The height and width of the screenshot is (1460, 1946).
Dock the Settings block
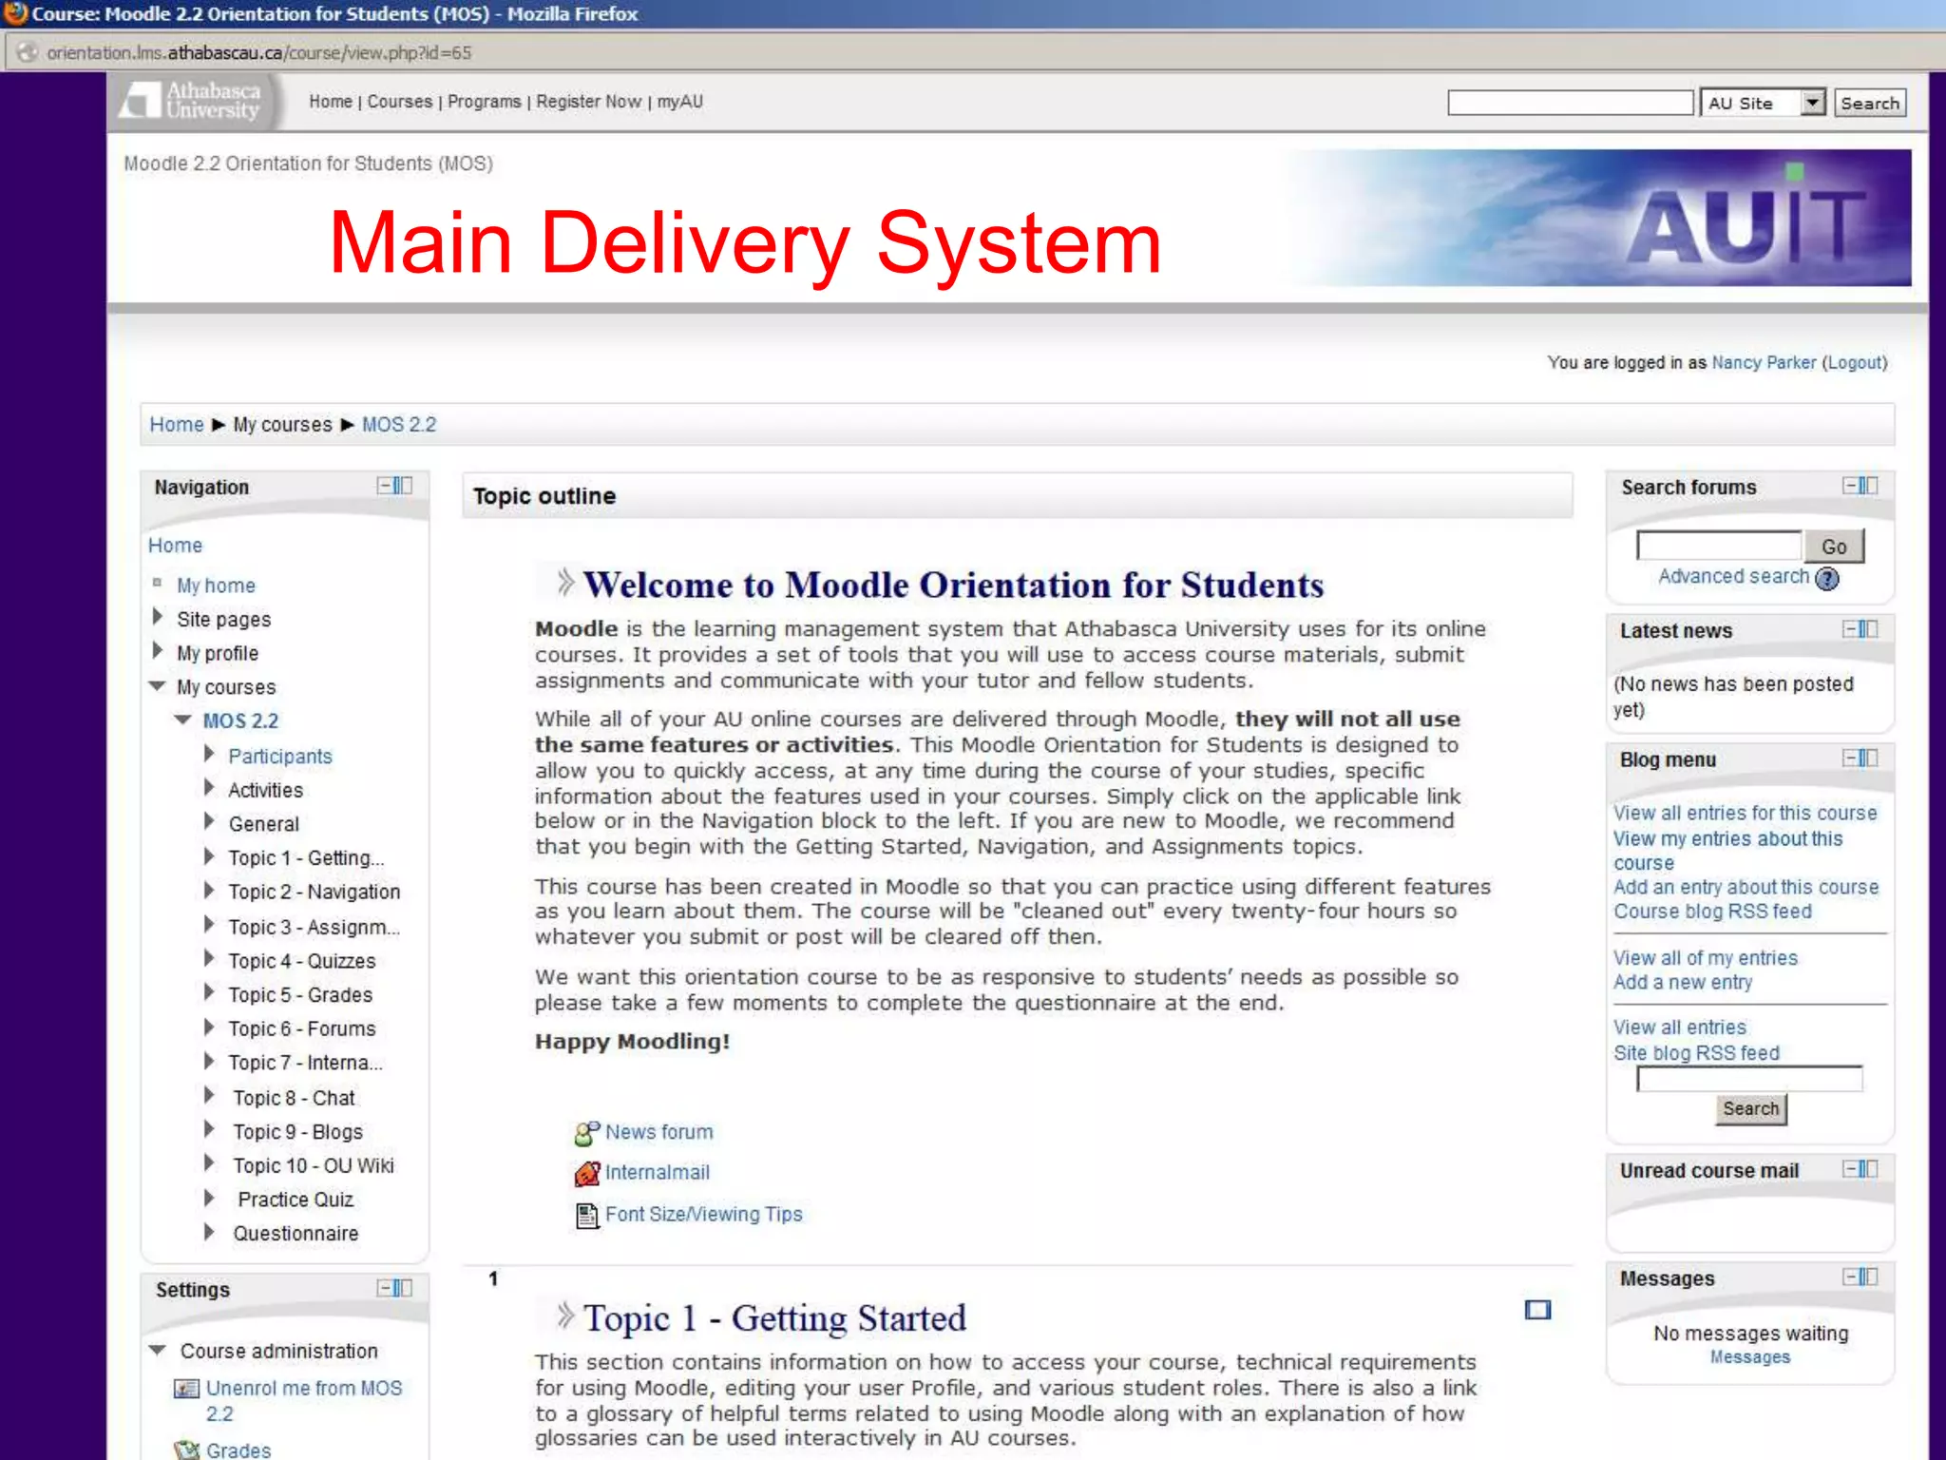point(403,1288)
